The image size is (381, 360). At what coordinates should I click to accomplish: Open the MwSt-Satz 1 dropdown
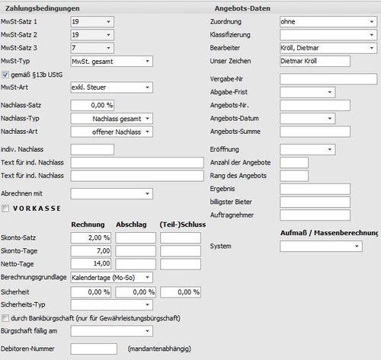click(x=92, y=22)
